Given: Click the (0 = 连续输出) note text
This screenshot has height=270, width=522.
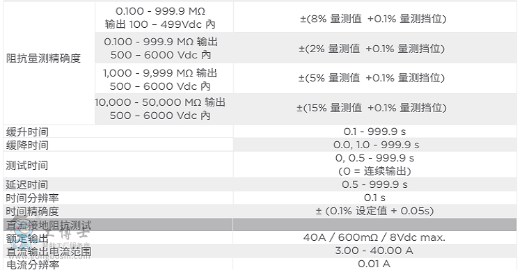Looking at the screenshot, I should (x=374, y=171).
